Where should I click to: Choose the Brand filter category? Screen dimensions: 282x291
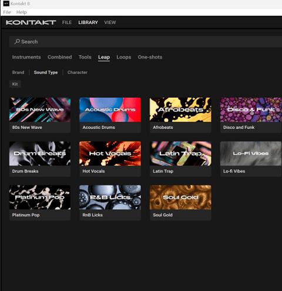tap(18, 72)
